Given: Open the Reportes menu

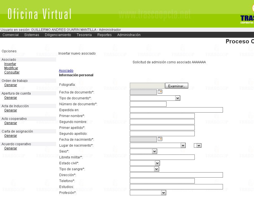Looking at the screenshot, I should pos(104,35).
